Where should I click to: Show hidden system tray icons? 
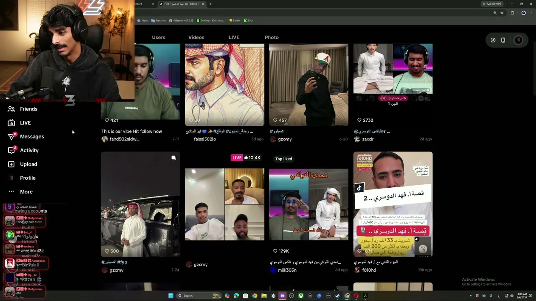pyautogui.click(x=471, y=296)
